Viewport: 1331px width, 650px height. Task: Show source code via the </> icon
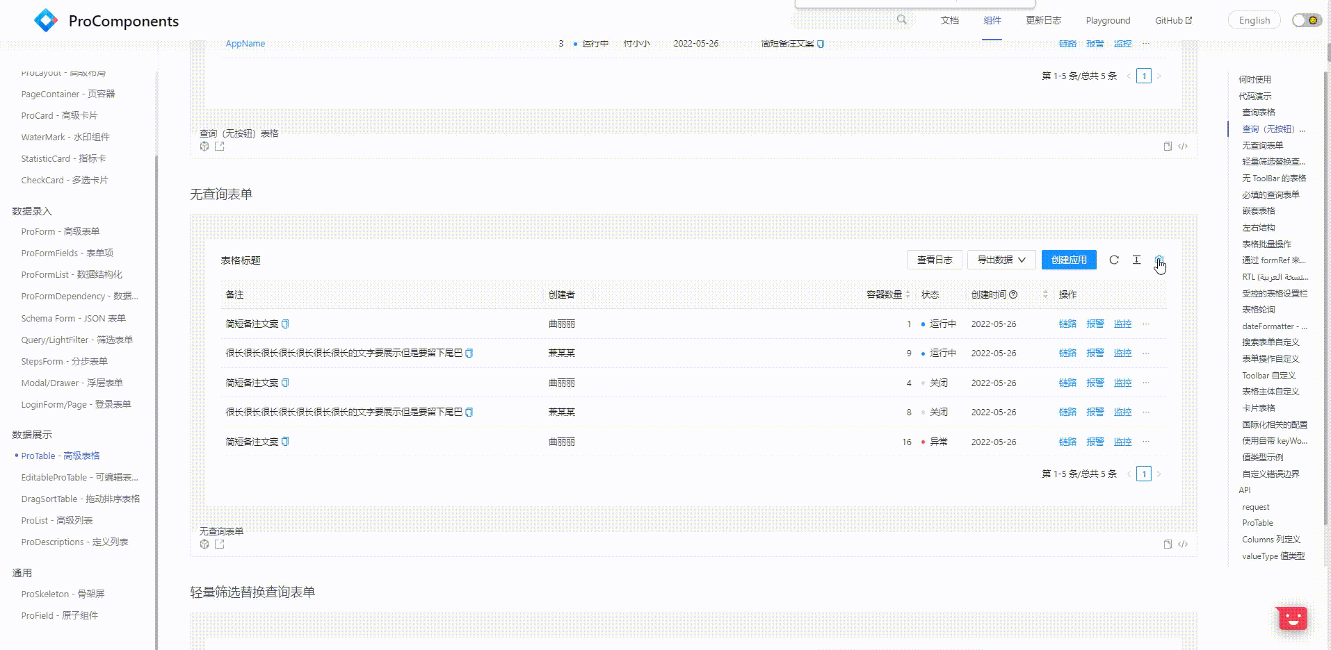[x=1183, y=544]
